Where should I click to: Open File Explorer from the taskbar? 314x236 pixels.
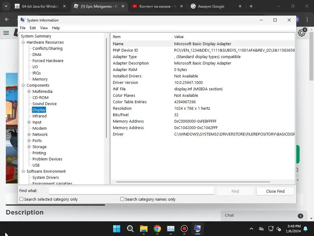pos(144,229)
